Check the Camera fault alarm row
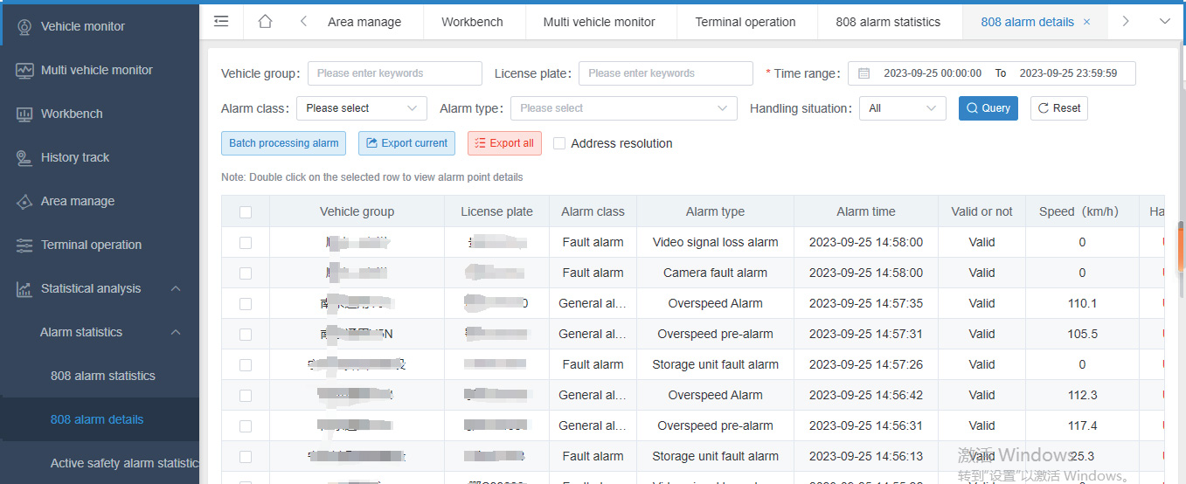 [x=246, y=273]
